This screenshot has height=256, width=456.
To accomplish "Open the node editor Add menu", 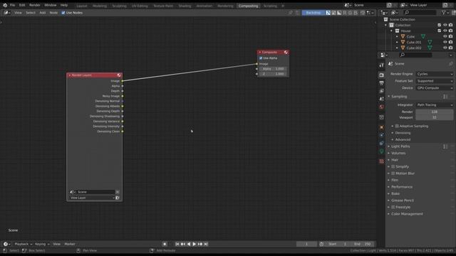I will pyautogui.click(x=43, y=13).
